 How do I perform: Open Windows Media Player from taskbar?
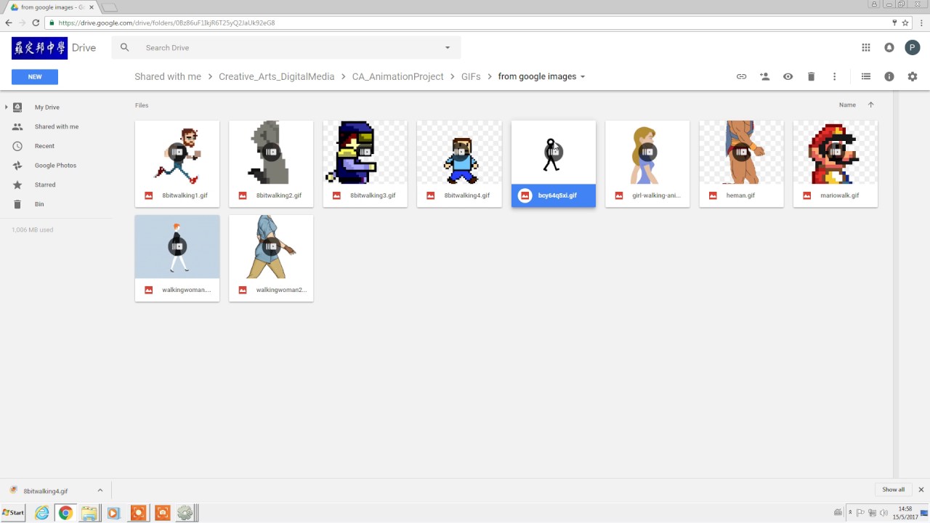pyautogui.click(x=113, y=513)
